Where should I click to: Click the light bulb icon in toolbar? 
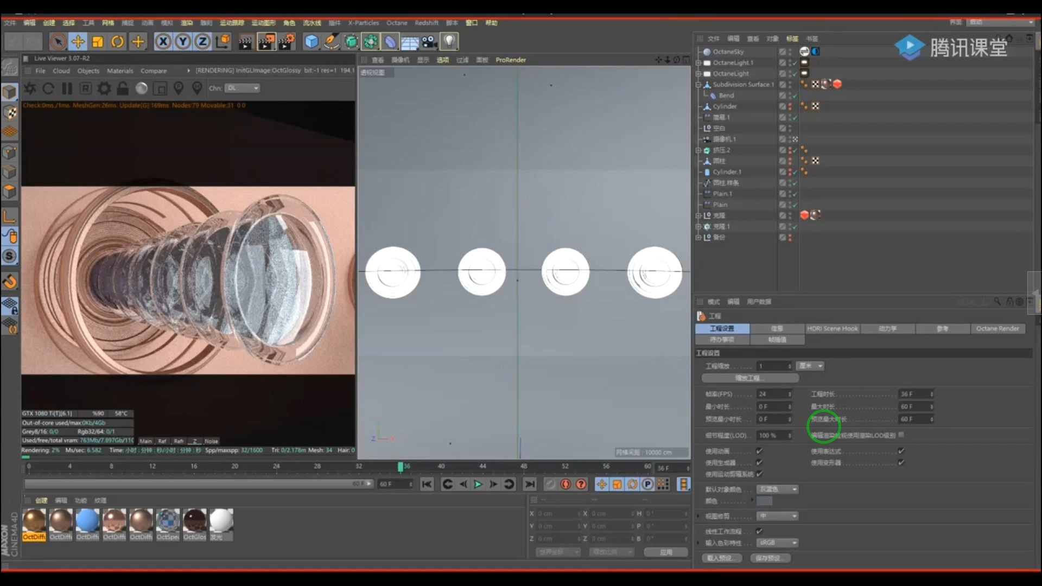[x=449, y=42]
